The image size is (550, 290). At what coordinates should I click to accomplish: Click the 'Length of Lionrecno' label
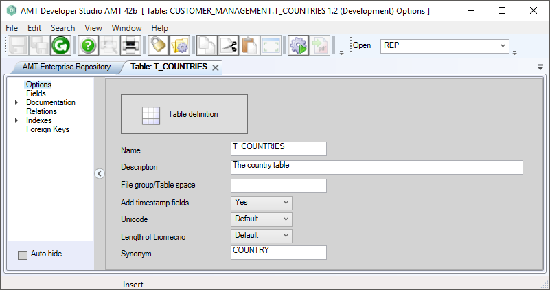pyautogui.click(x=153, y=237)
